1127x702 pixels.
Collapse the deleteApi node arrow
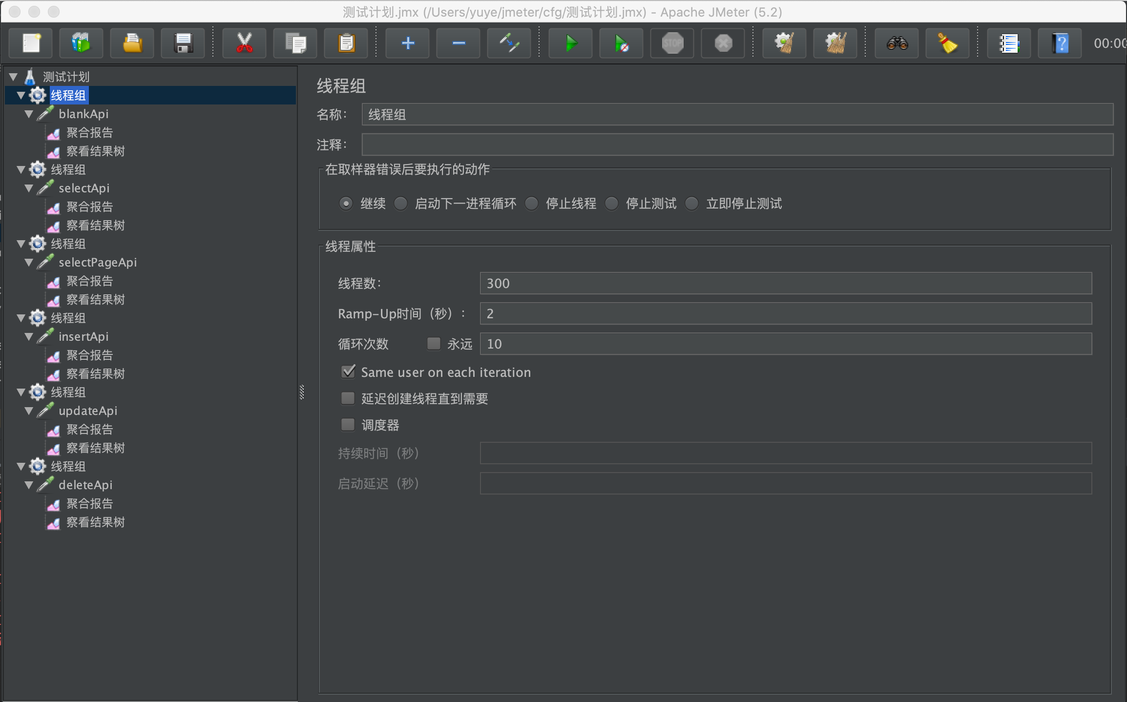point(29,485)
